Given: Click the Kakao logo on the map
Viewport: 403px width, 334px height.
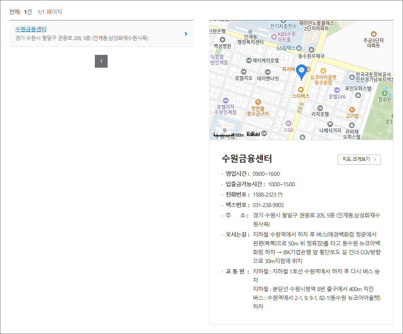Looking at the screenshot, I should [x=253, y=134].
